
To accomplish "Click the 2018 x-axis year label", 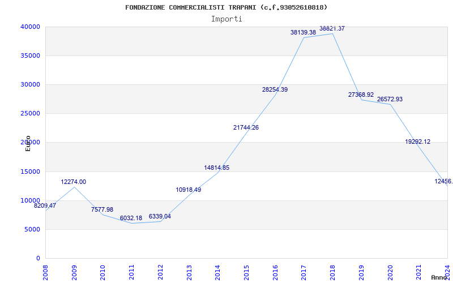I will pyautogui.click(x=332, y=273).
